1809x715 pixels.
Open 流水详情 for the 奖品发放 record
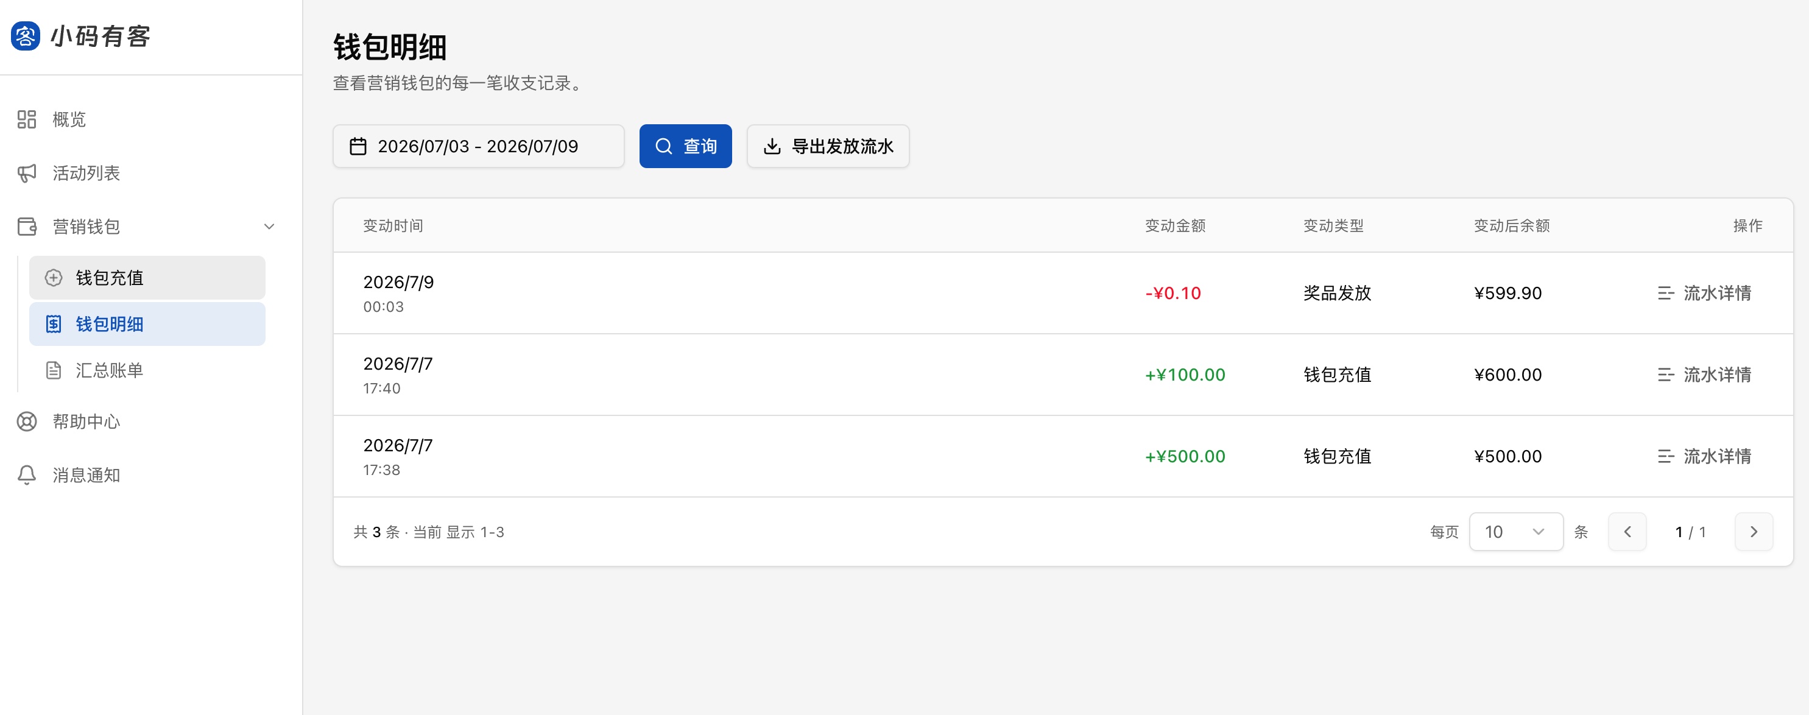(1704, 294)
